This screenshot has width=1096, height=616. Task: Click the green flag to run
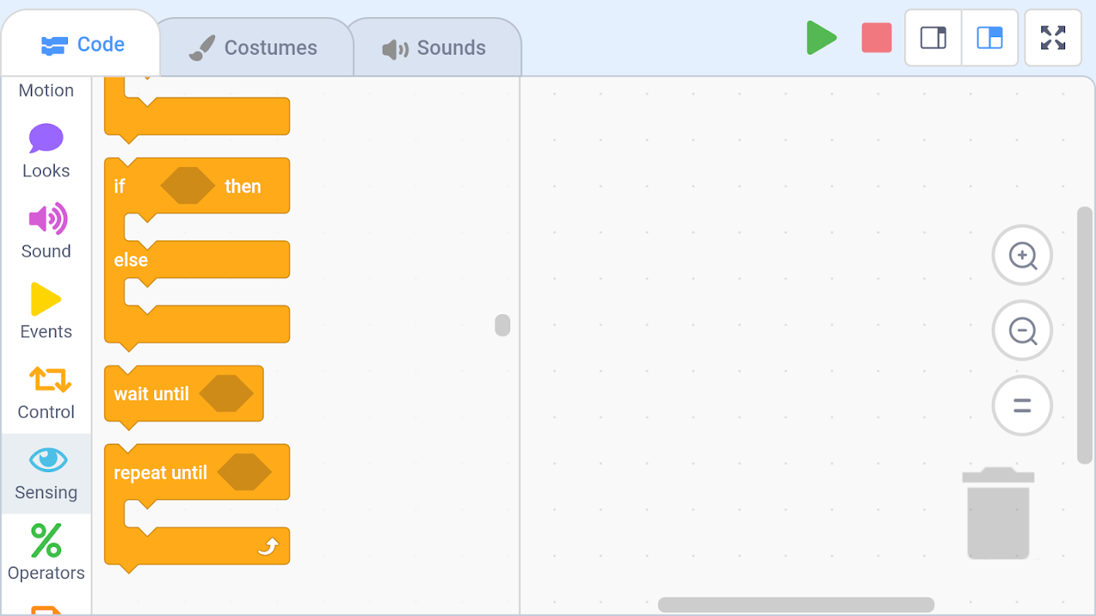(822, 38)
